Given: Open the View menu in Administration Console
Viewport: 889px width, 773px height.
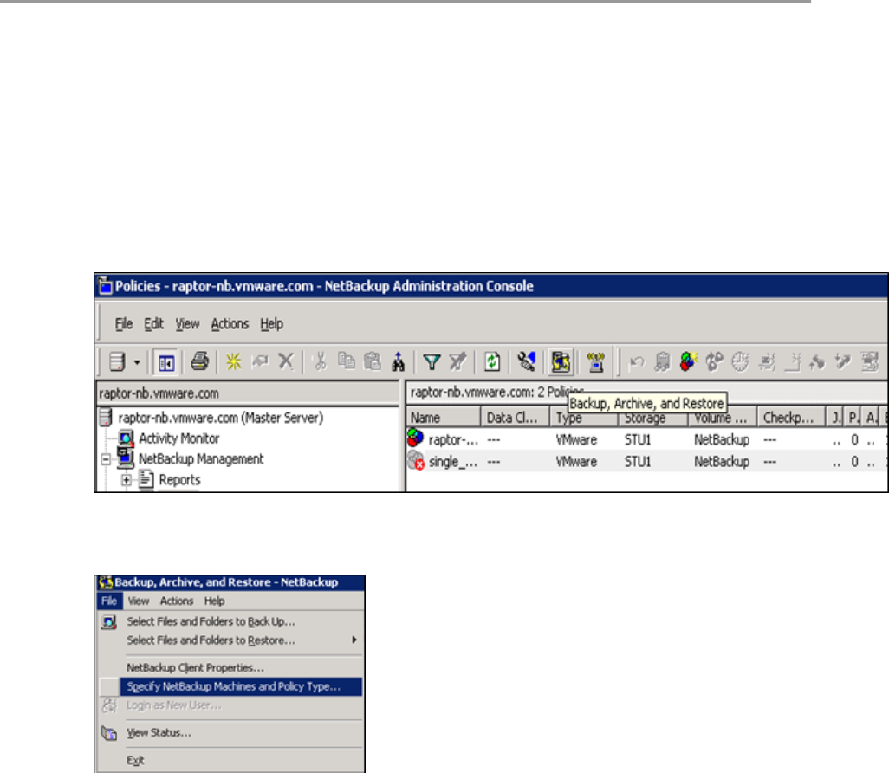Looking at the screenshot, I should 187,324.
